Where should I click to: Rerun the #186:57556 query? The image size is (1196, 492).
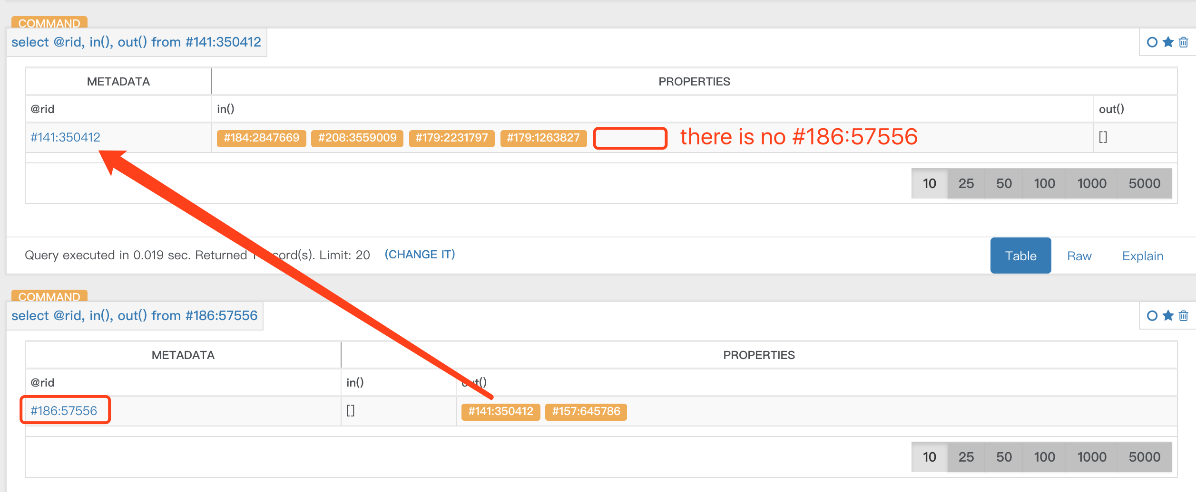(x=1151, y=315)
